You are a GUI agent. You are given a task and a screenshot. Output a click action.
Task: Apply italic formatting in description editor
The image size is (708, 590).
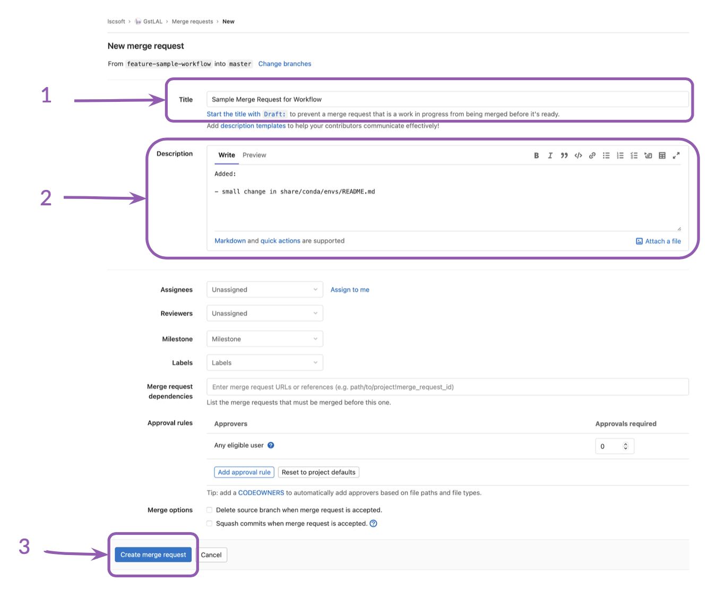pos(550,155)
